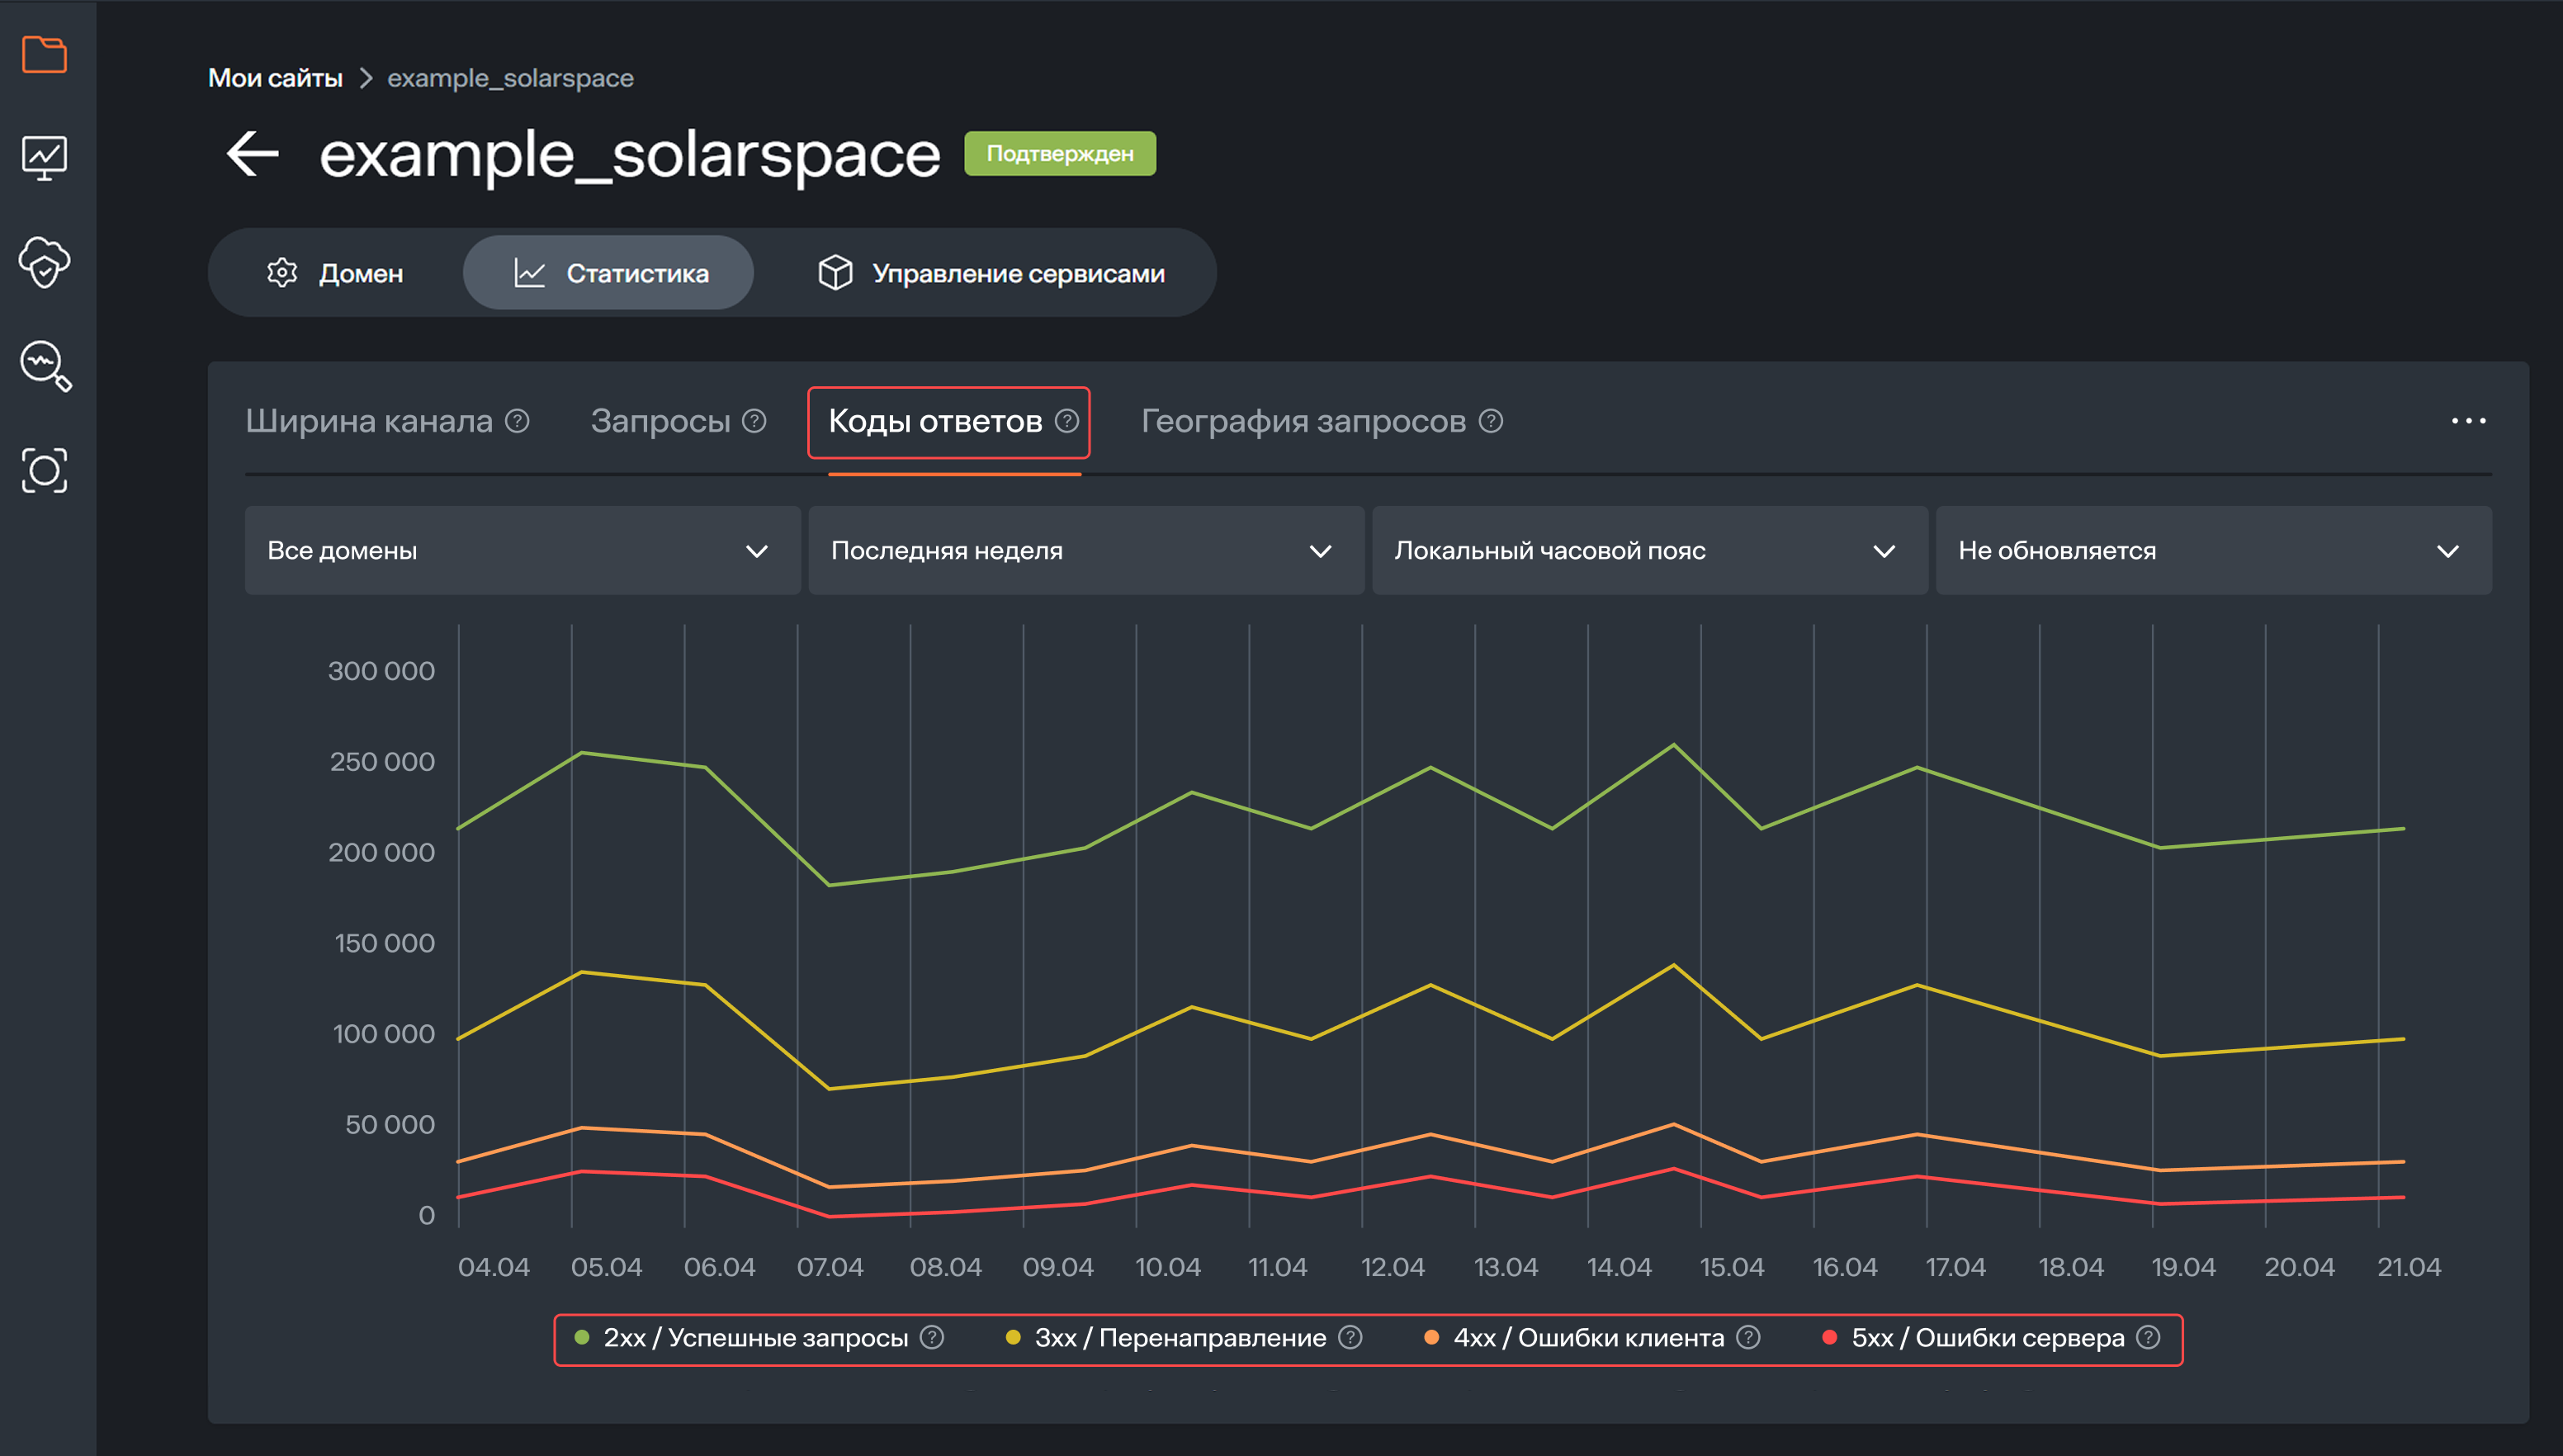Open the magnifier analytics sidebar icon
2563x1456 pixels.
click(x=44, y=366)
